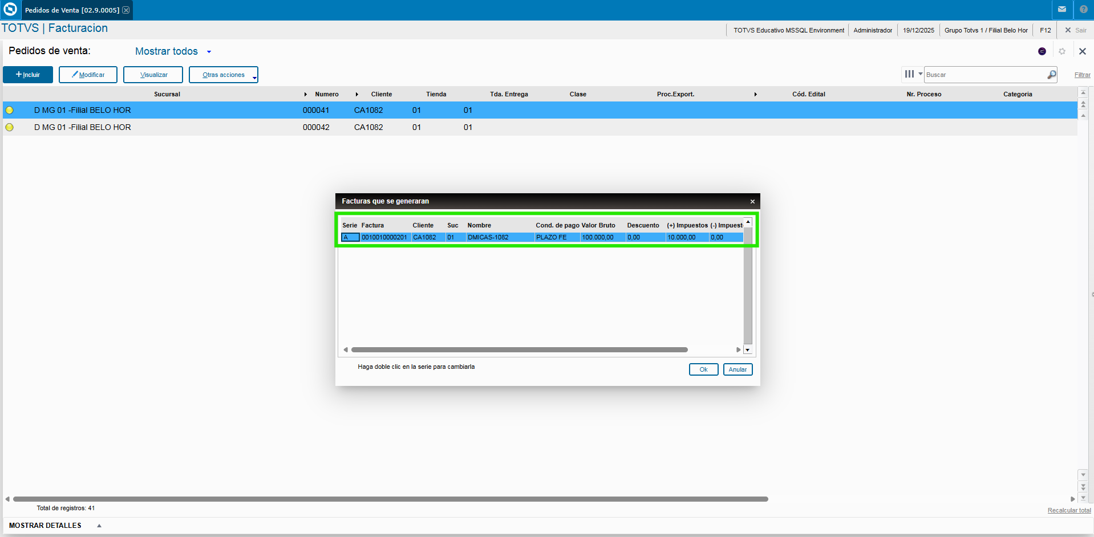Click the Tienda column header

click(x=436, y=94)
